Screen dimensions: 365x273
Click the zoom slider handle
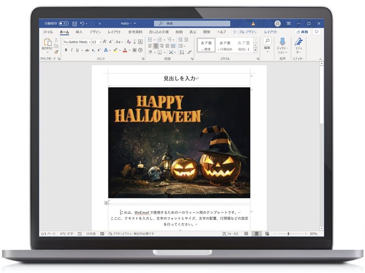pos(288,234)
